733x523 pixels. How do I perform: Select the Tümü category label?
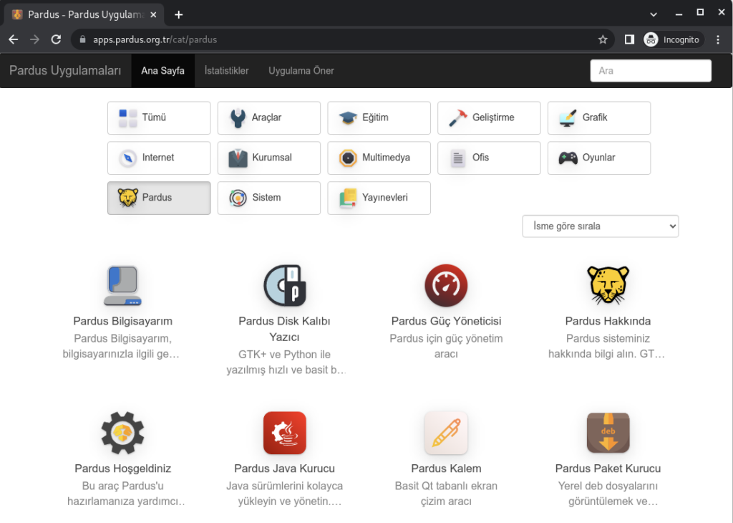(x=154, y=117)
